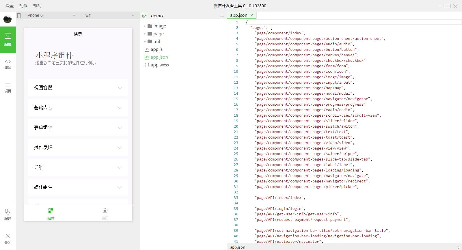
Task: Open the 项目 (project) sidebar icon
Action: [8, 88]
